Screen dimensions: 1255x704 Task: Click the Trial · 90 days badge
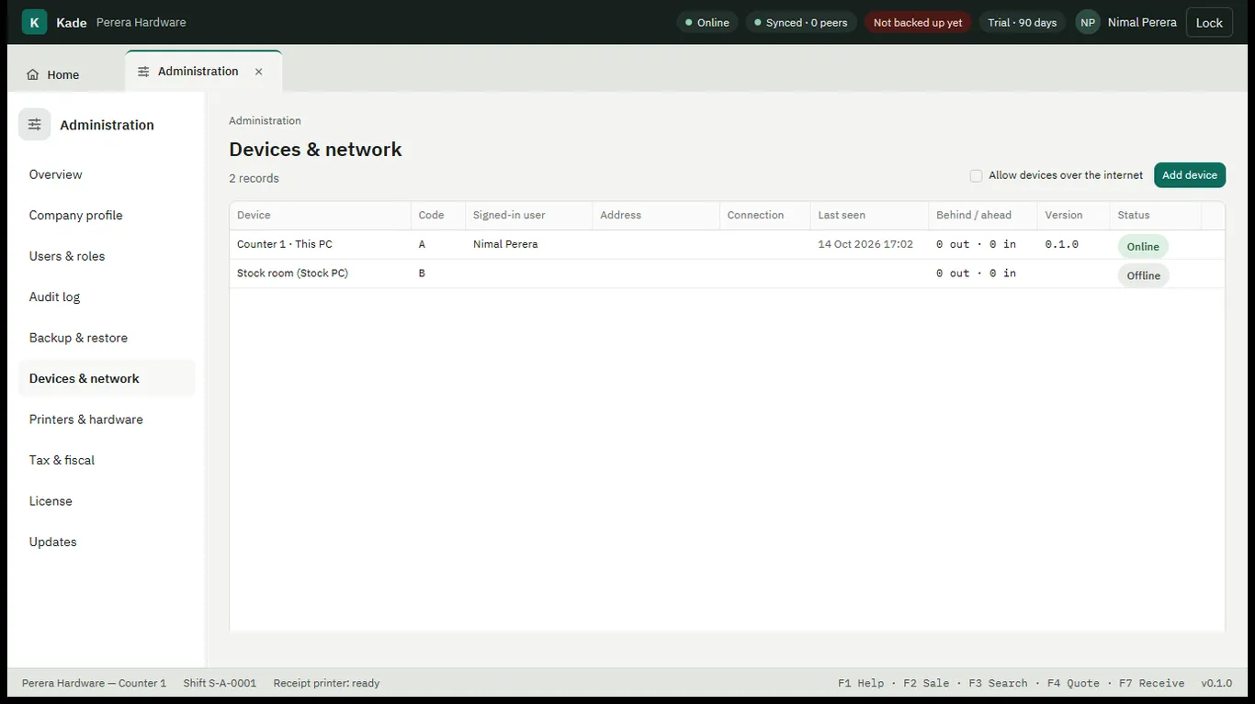(1022, 22)
